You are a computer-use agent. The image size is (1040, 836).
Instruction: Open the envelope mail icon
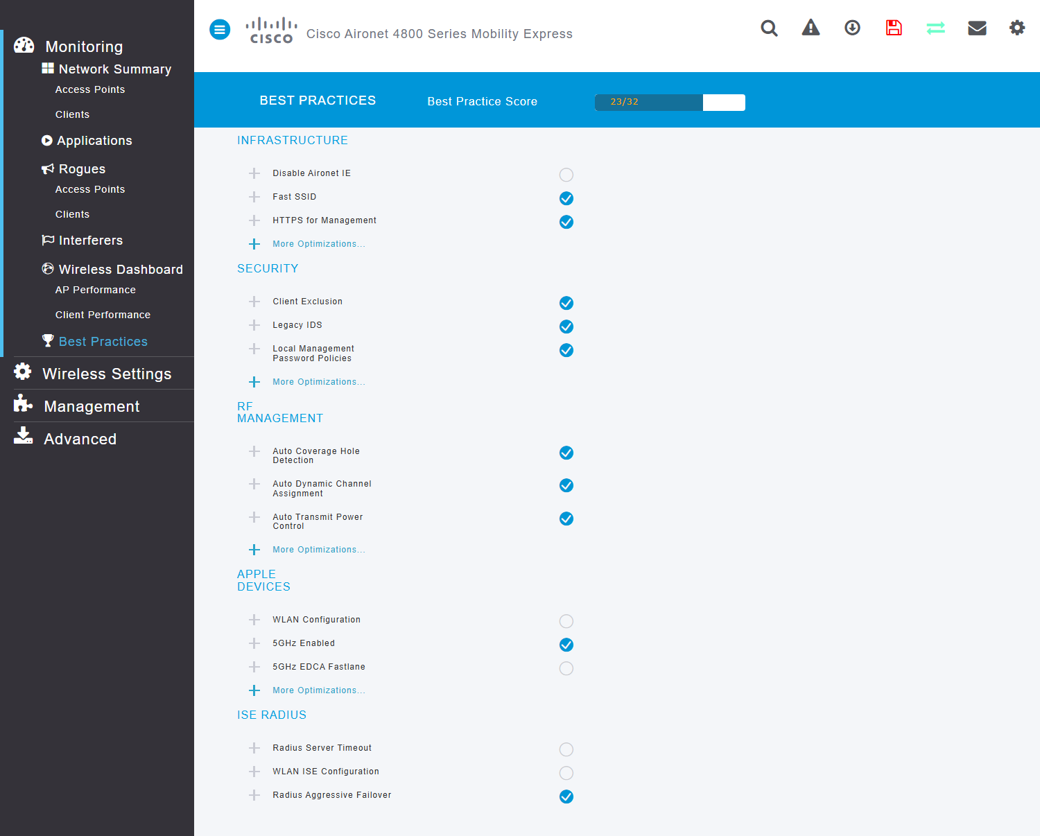[977, 28]
